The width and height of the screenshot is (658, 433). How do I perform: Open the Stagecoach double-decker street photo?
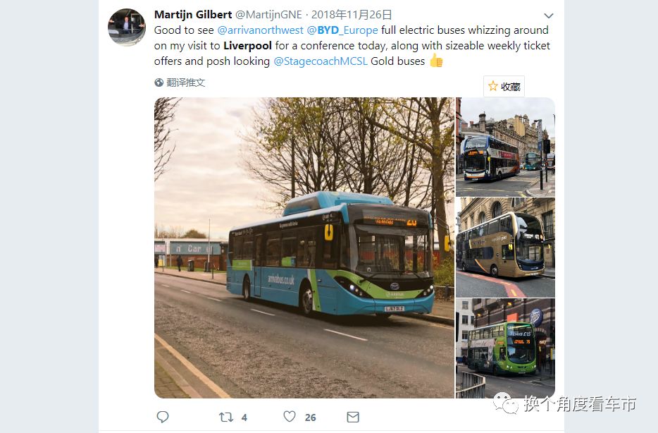(505, 147)
